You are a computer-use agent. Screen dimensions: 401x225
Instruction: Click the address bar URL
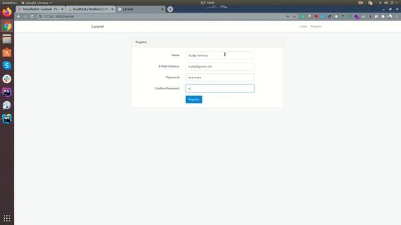click(59, 16)
